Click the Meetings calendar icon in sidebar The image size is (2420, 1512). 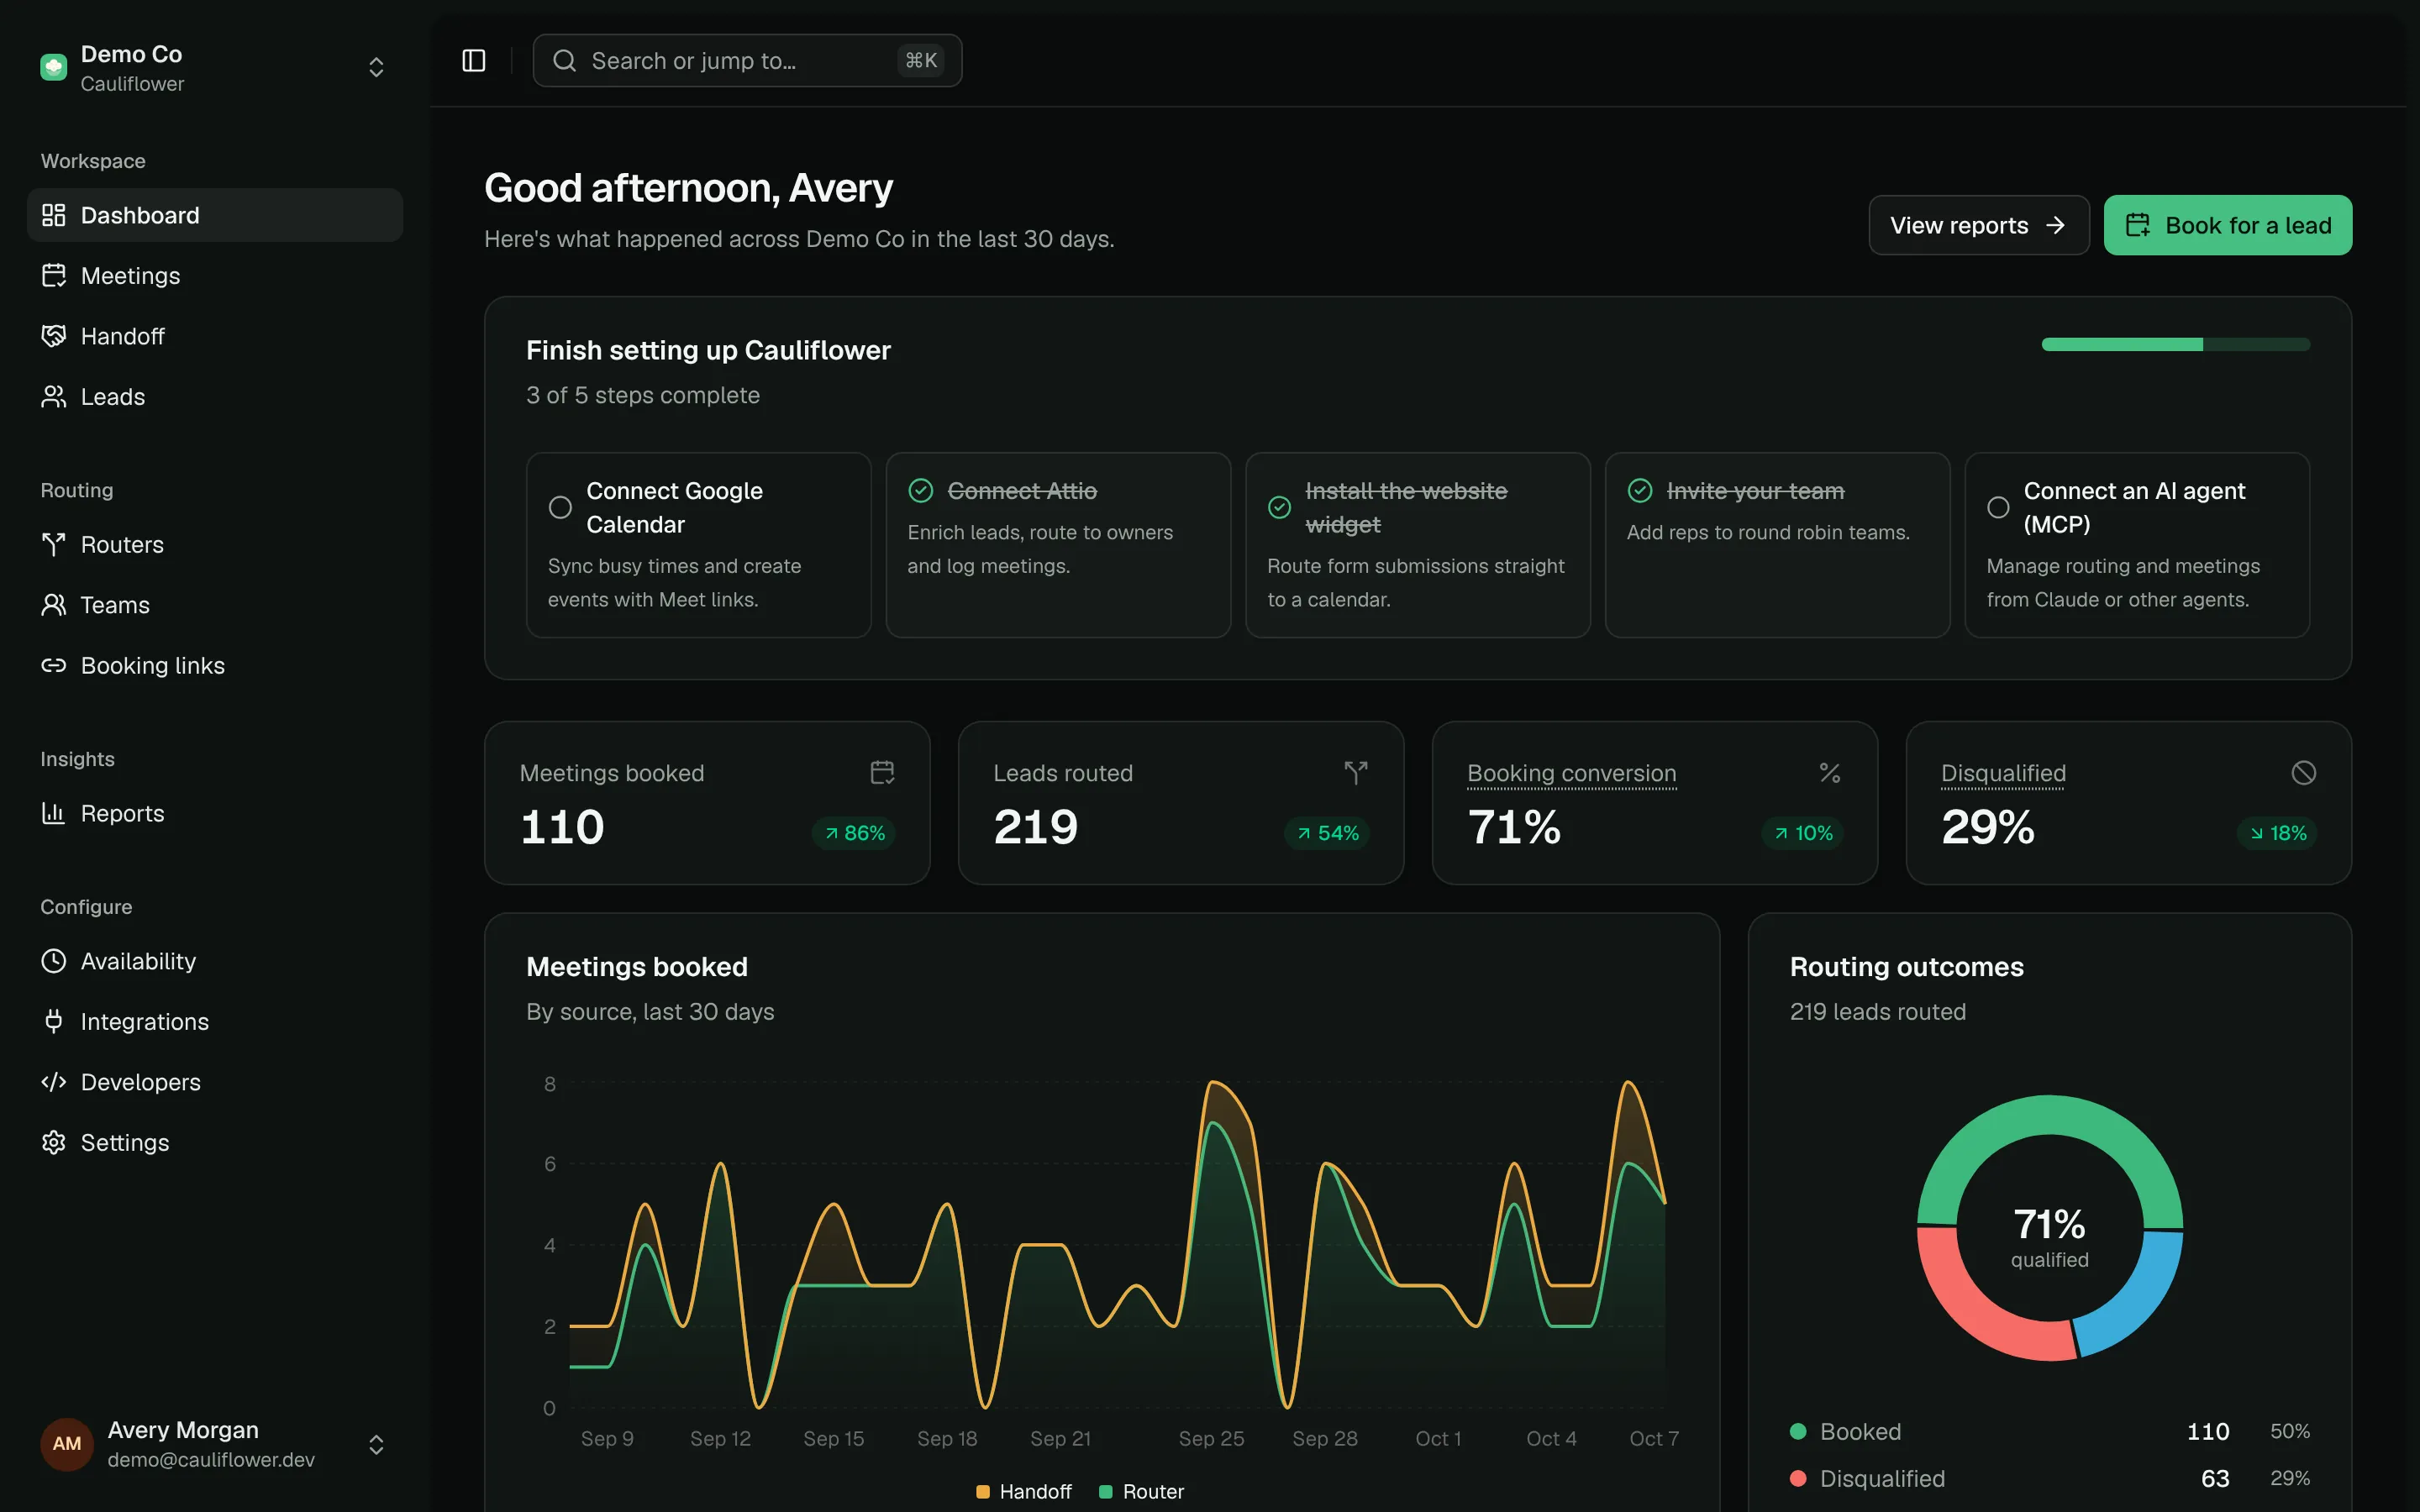pos(54,275)
